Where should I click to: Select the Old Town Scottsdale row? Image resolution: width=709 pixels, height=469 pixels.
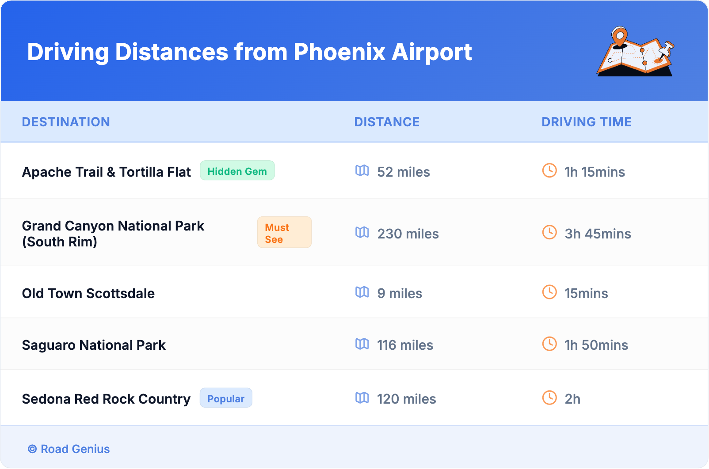click(88, 293)
